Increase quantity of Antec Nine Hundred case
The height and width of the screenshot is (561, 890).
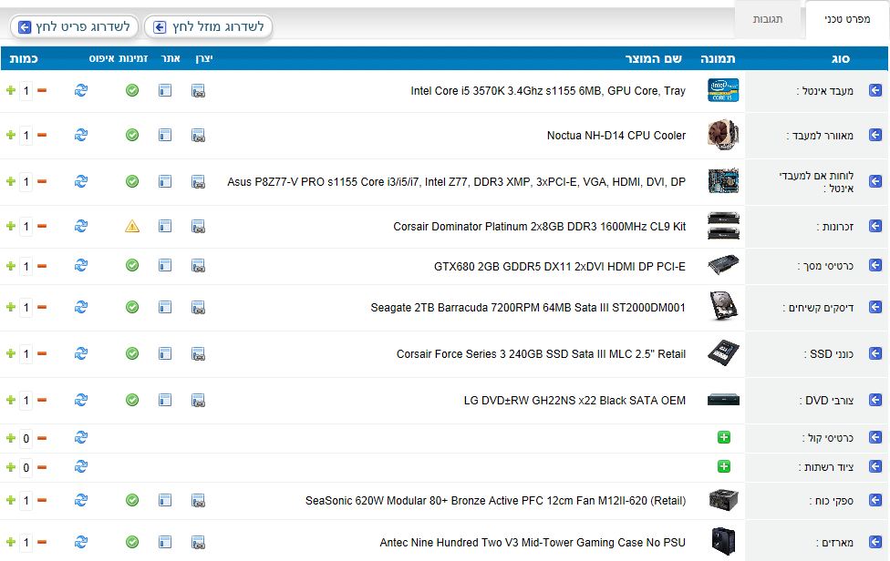tap(11, 542)
